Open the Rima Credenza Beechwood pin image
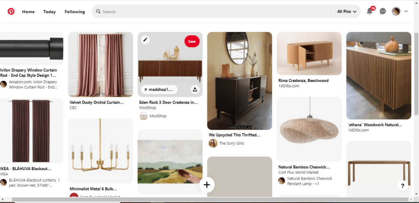The width and height of the screenshot is (419, 203). (x=309, y=53)
